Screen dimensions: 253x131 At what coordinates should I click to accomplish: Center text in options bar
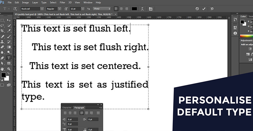click(121, 9)
